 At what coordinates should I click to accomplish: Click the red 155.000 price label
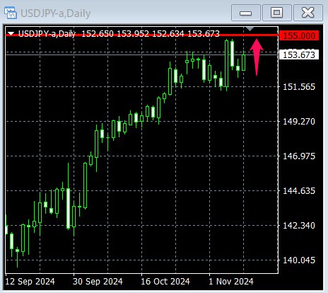pyautogui.click(x=299, y=36)
